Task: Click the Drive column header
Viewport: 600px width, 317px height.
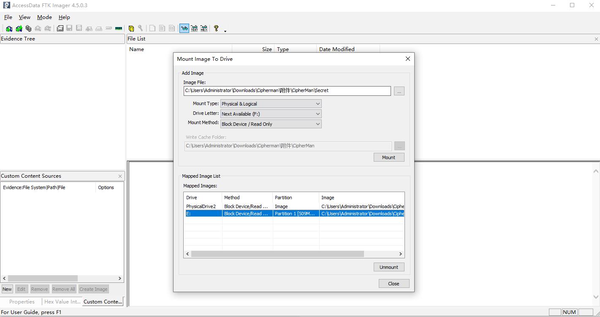Action: click(203, 198)
